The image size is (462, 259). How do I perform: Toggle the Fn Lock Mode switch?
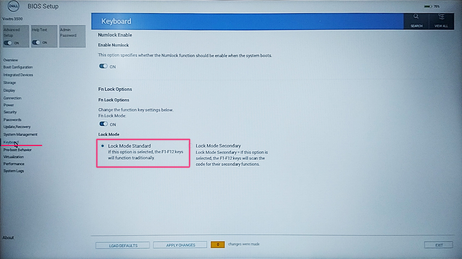[104, 124]
